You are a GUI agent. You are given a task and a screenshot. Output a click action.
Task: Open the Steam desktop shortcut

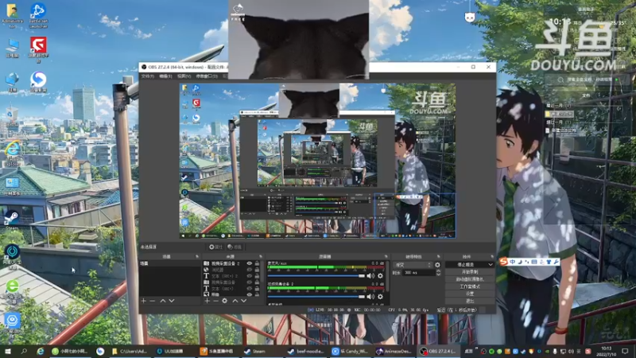(x=12, y=220)
